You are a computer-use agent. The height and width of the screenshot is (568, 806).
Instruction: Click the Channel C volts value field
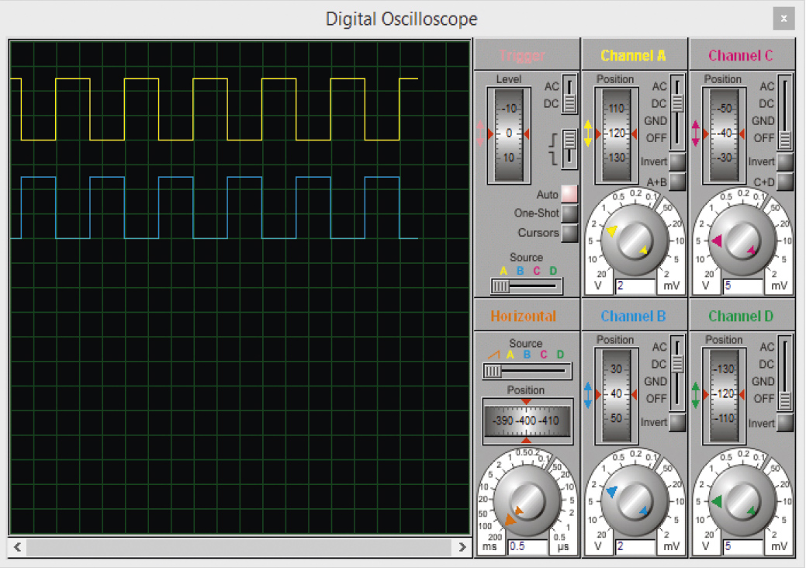point(742,286)
